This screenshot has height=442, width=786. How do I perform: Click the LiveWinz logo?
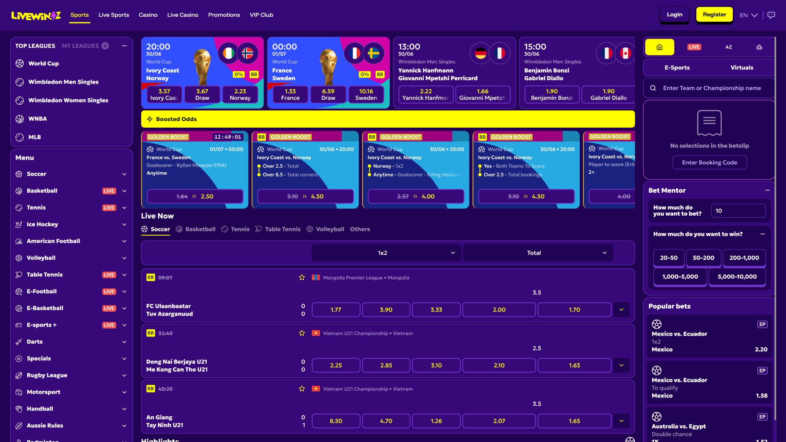click(x=36, y=16)
